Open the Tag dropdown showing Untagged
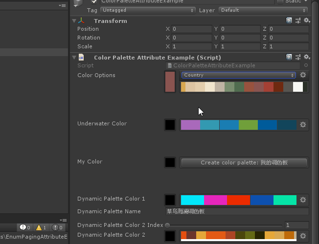Image resolution: width=319 pixels, height=244 pixels. (x=147, y=10)
